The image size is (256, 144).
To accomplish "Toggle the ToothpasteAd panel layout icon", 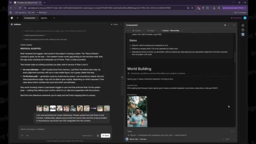I will click(x=225, y=25).
